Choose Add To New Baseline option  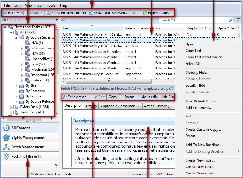click(x=203, y=145)
